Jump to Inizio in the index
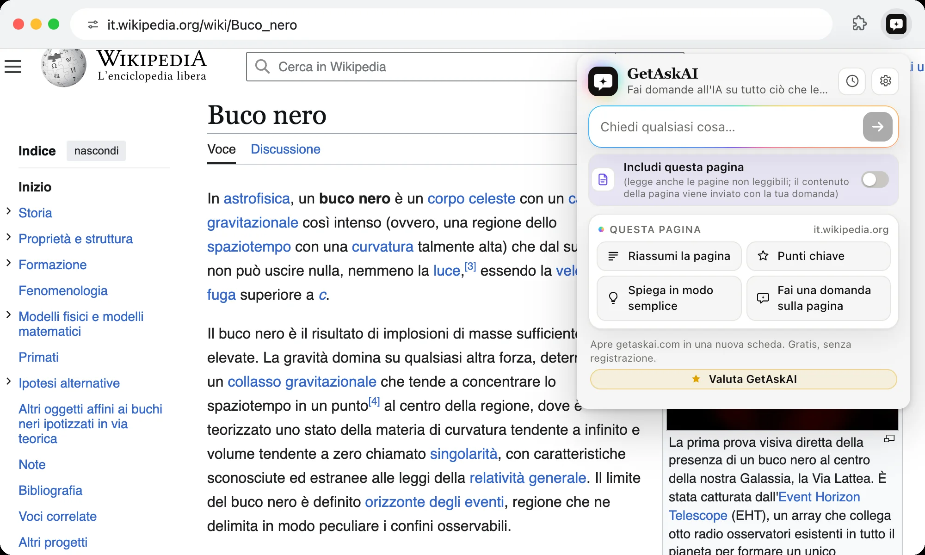This screenshot has height=555, width=925. point(35,187)
